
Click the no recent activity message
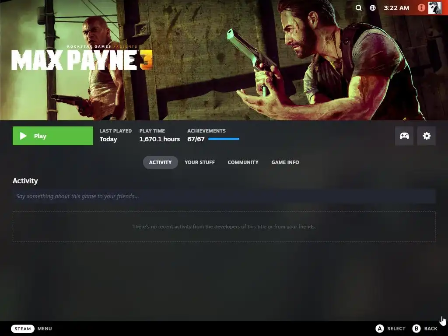224,227
